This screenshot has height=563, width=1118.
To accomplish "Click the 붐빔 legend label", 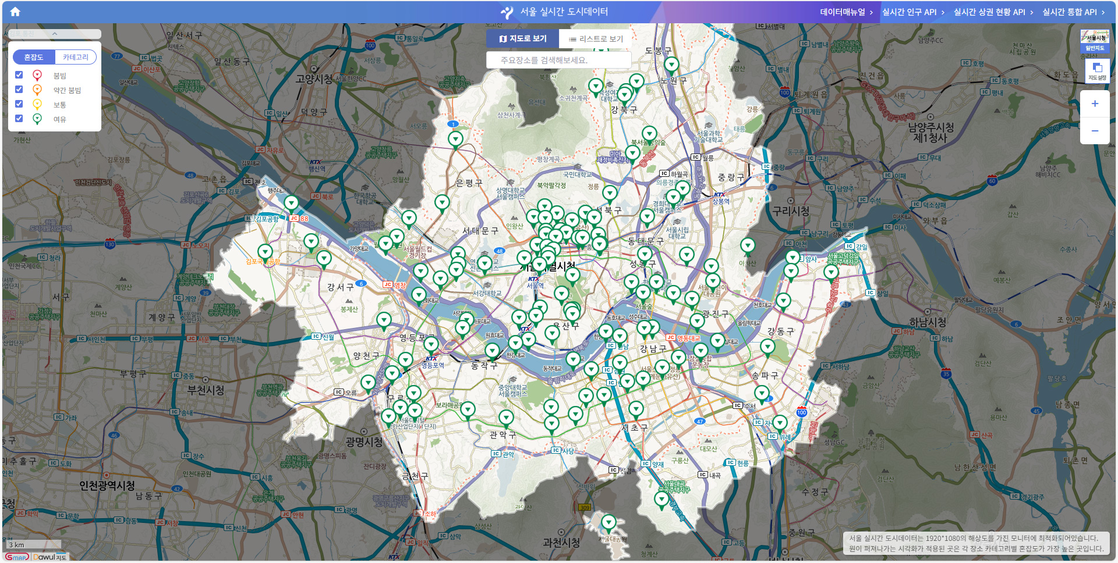I will point(60,76).
